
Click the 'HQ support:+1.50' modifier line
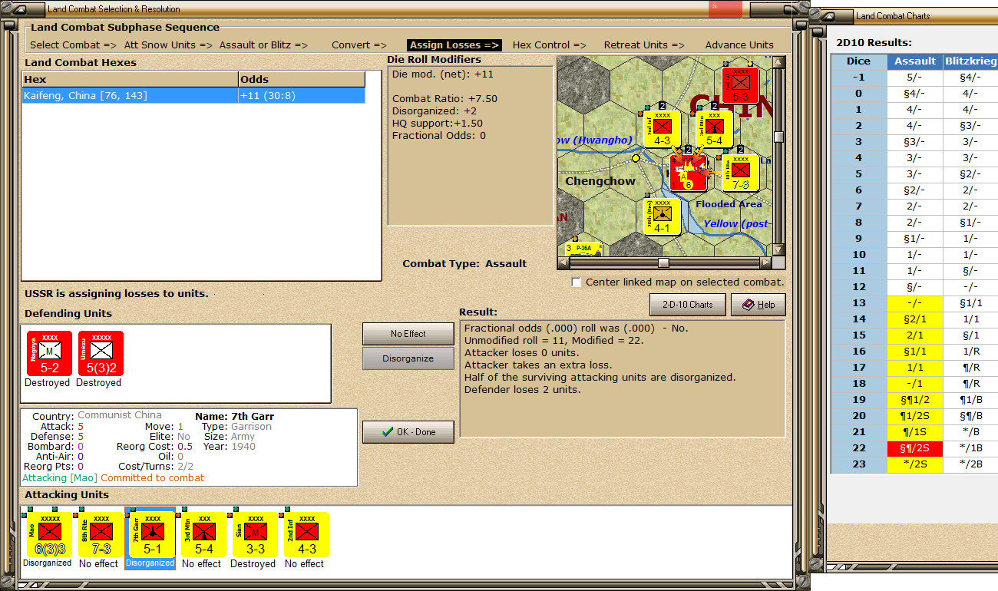[x=438, y=124]
